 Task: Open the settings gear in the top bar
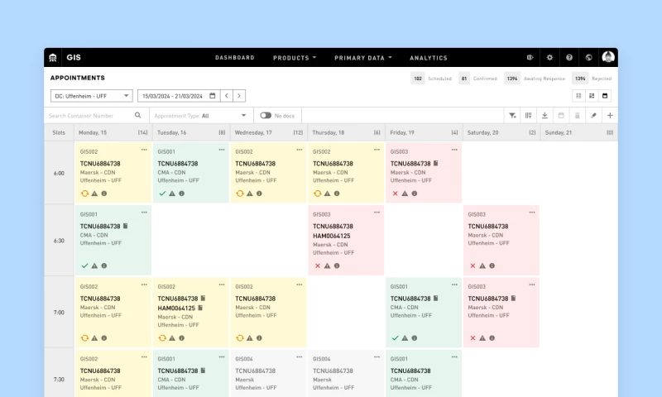point(549,58)
